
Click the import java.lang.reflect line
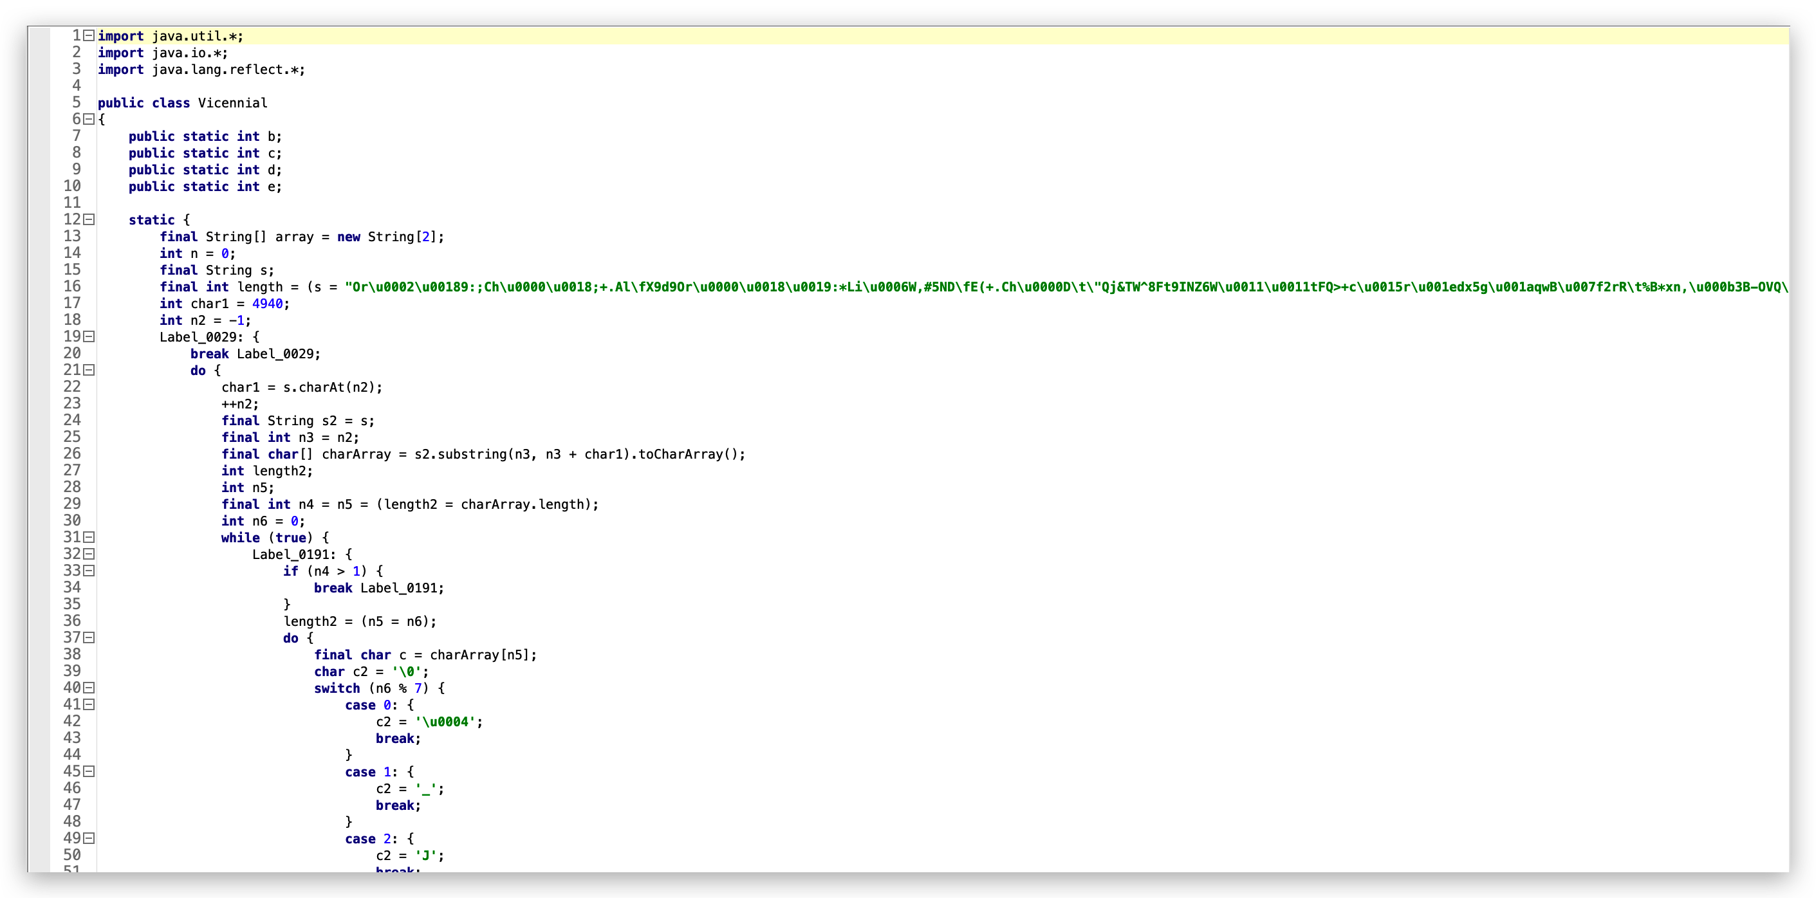pos(201,69)
